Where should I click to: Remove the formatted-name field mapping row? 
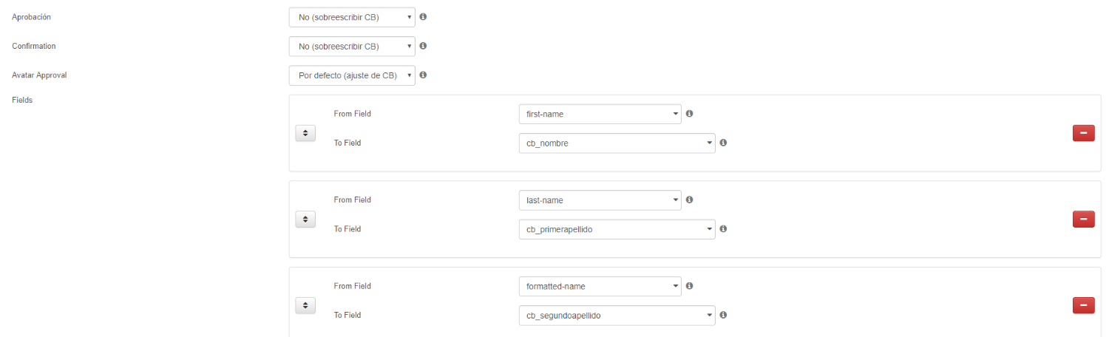tap(1084, 305)
